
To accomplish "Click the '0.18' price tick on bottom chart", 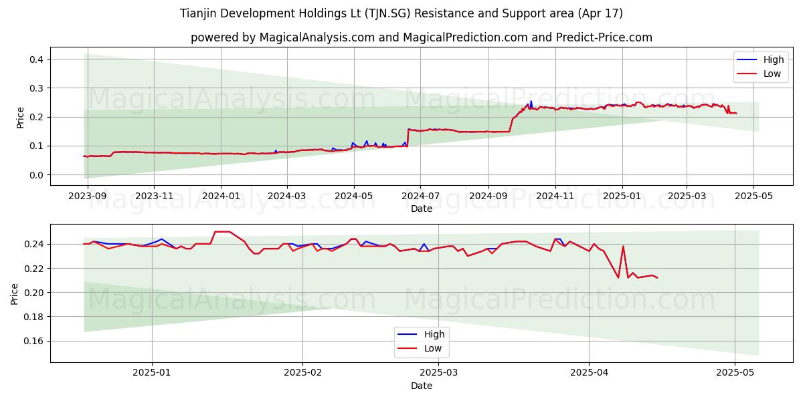I will tap(33, 317).
